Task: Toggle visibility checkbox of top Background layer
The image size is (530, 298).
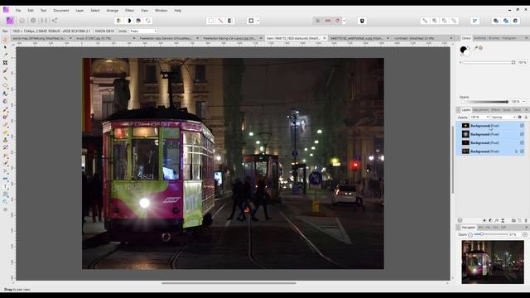Action: 522,125
